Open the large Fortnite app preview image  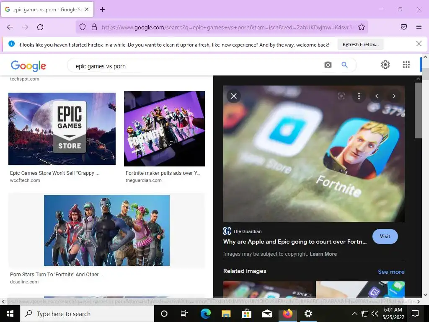click(x=314, y=153)
